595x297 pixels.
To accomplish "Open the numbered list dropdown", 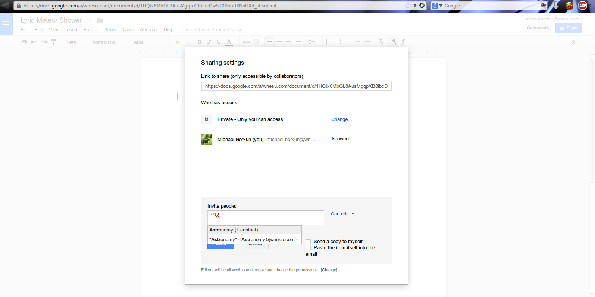I will (x=331, y=42).
